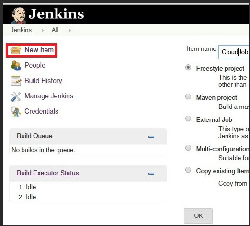Click the People users icon
The height and width of the screenshot is (226, 250).
(16, 65)
